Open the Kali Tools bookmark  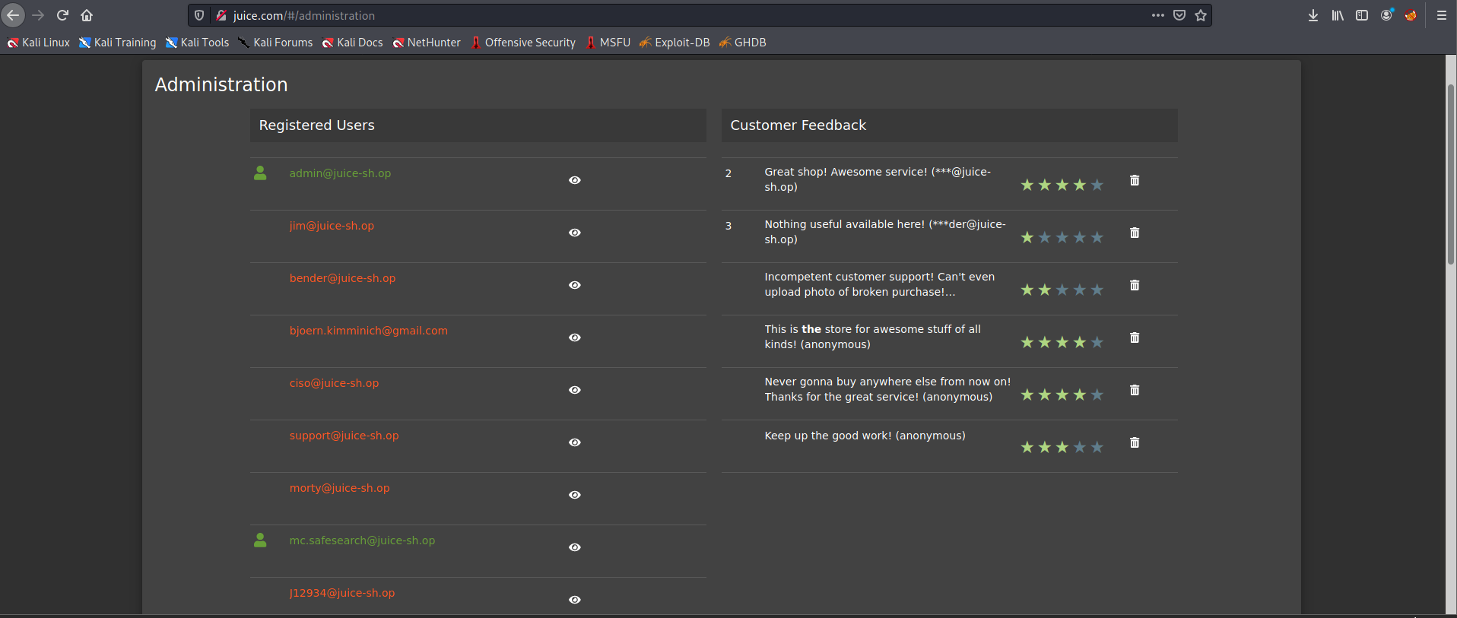click(197, 43)
